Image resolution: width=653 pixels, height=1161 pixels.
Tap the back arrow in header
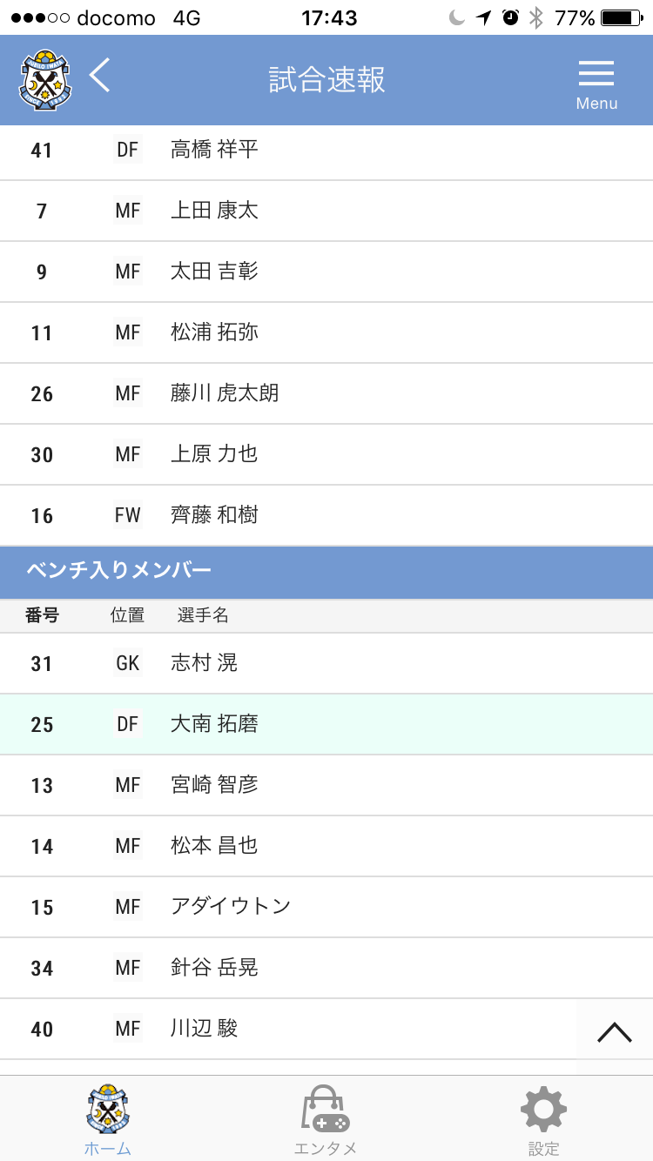tap(100, 75)
